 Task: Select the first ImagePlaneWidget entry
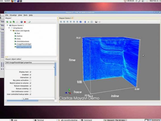(24, 44)
